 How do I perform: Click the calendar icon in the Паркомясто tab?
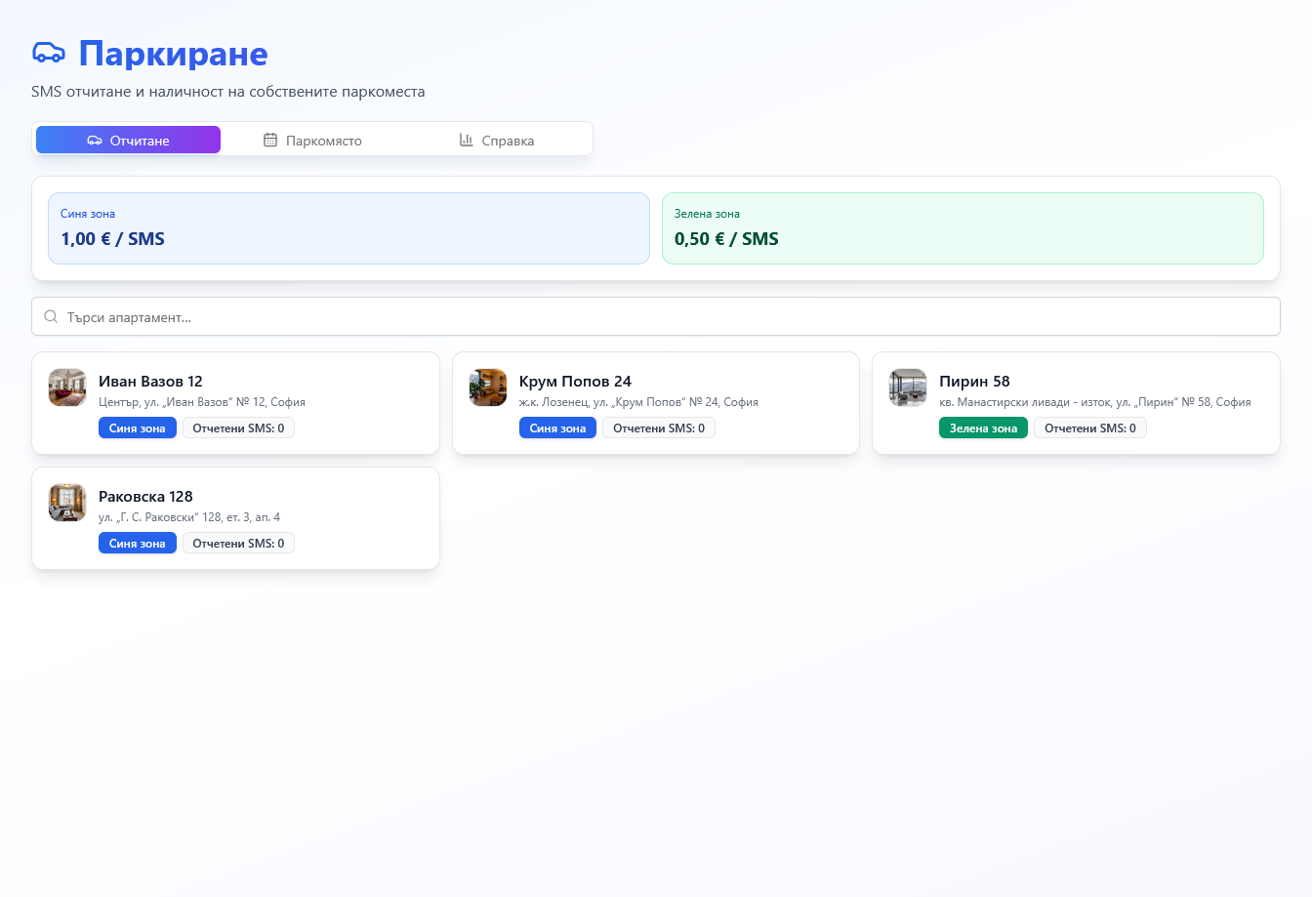tap(270, 141)
